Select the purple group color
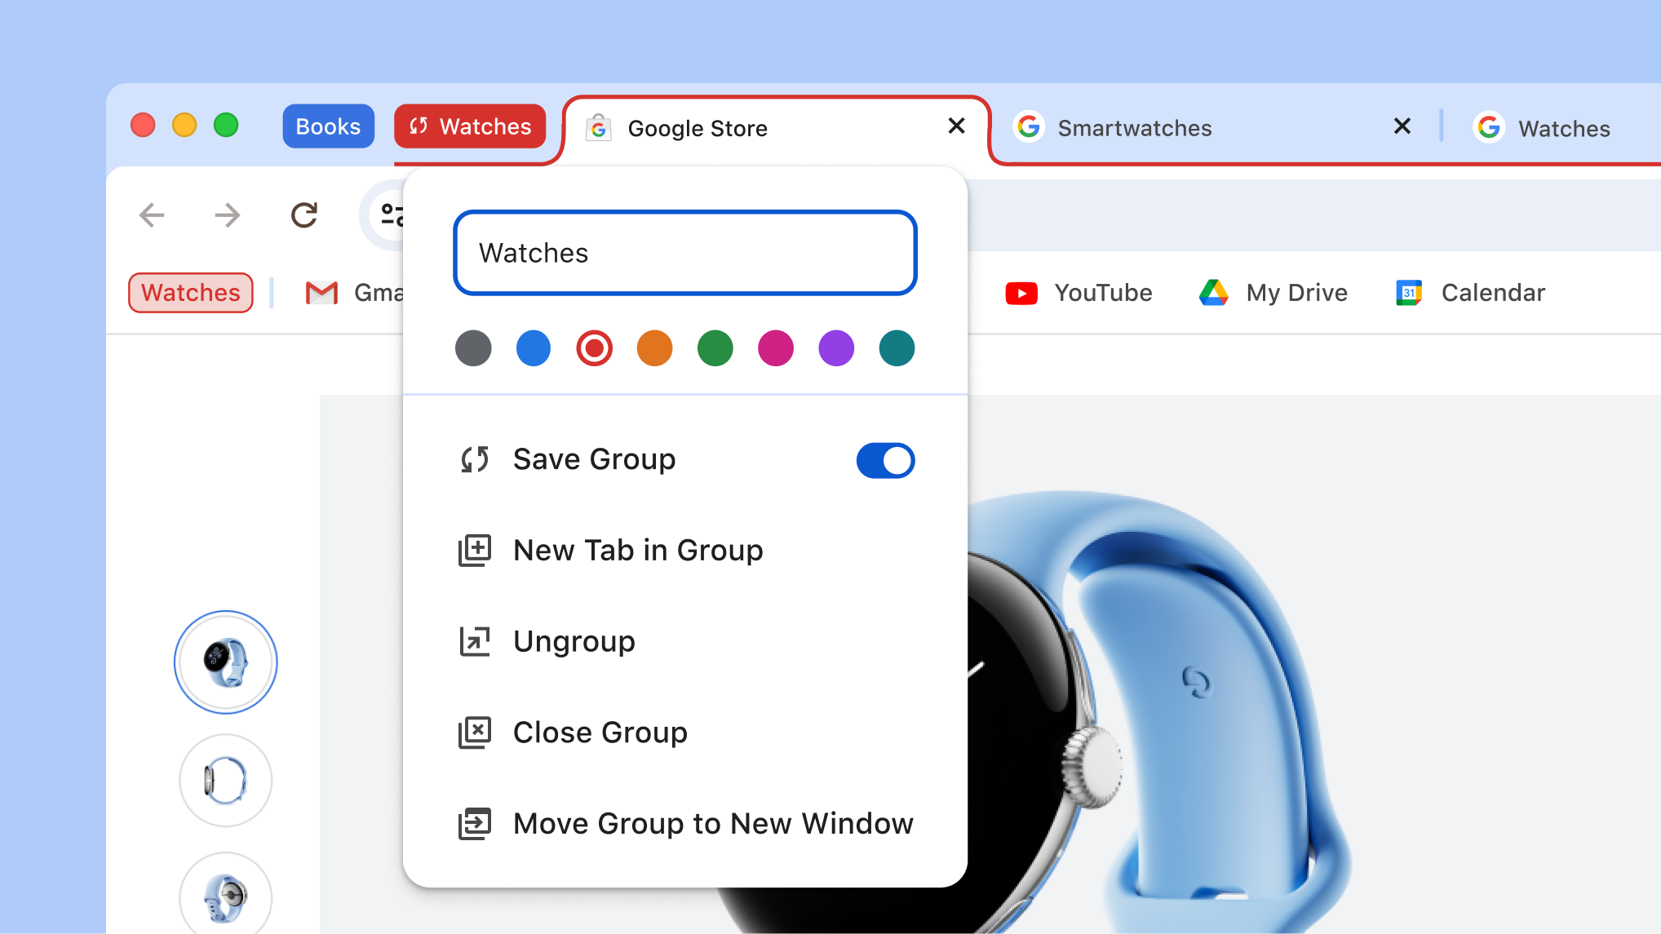The height and width of the screenshot is (934, 1661). click(x=835, y=348)
